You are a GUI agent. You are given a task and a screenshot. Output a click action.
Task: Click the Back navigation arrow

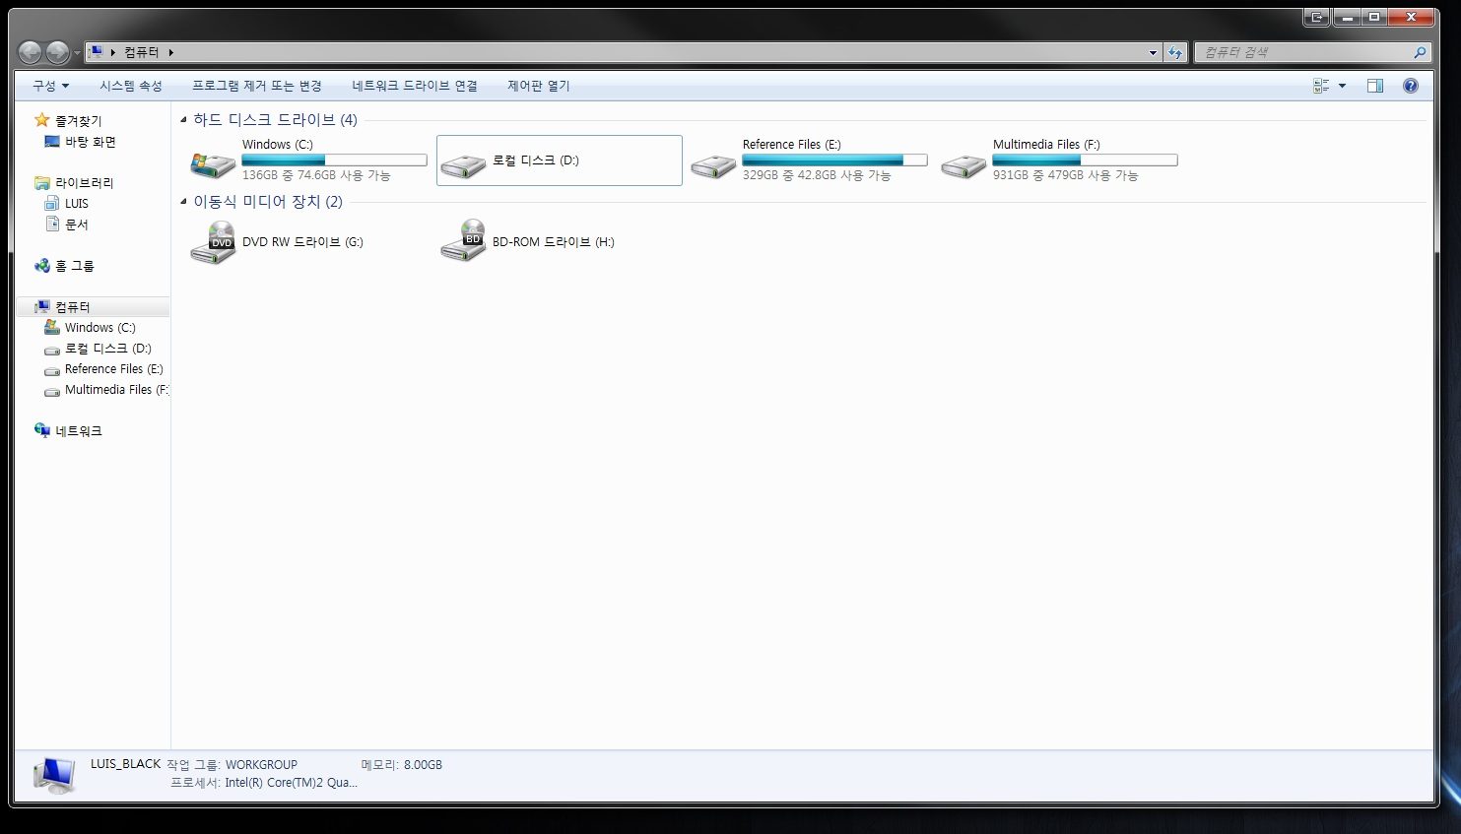click(x=31, y=52)
